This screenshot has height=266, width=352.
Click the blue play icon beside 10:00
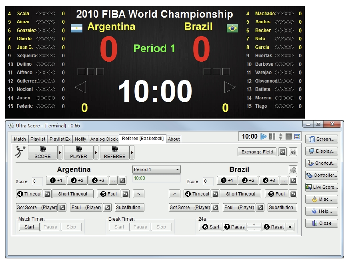[264, 136]
